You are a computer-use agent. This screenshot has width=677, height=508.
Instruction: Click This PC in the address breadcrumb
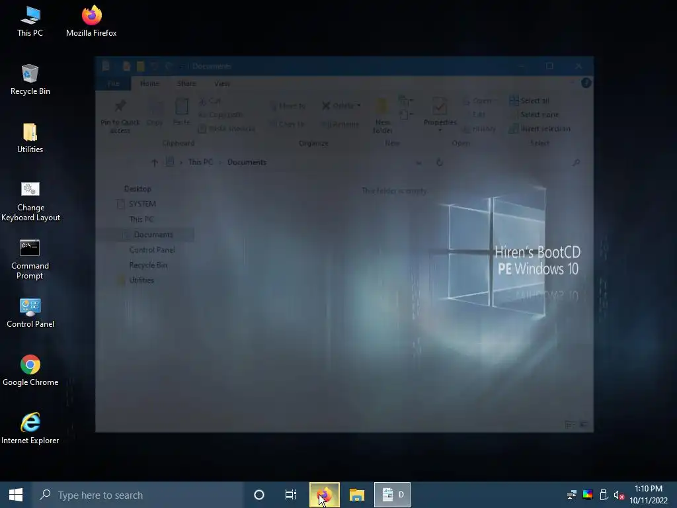[x=200, y=162]
